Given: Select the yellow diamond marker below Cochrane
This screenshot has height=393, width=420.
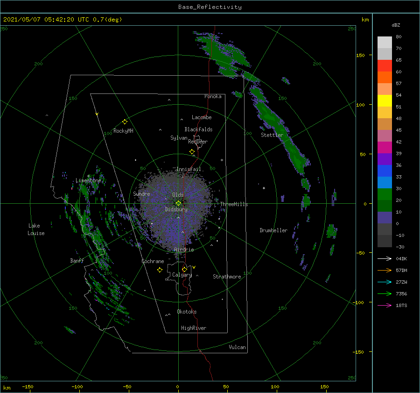Looking at the screenshot, I should (160, 270).
